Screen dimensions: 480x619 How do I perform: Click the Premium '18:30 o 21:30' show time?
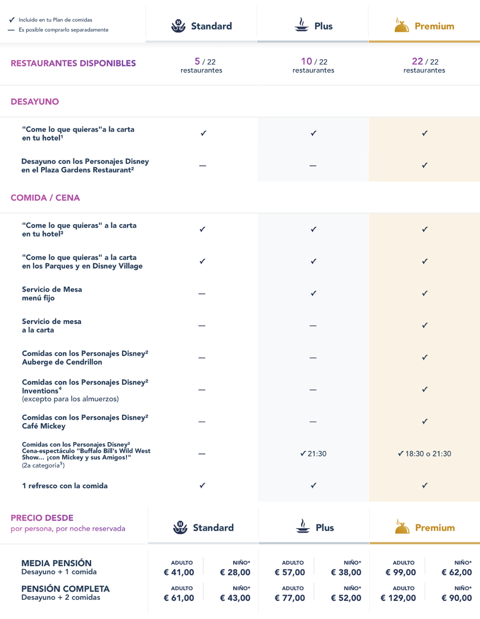click(425, 454)
